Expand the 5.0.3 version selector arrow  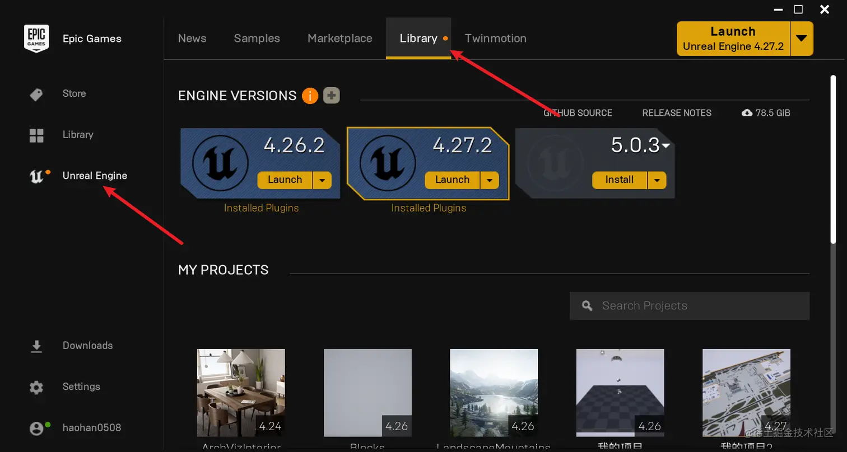pyautogui.click(x=666, y=144)
